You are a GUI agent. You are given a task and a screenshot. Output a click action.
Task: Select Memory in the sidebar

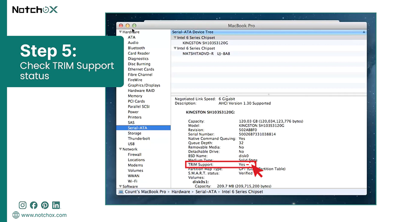click(135, 96)
